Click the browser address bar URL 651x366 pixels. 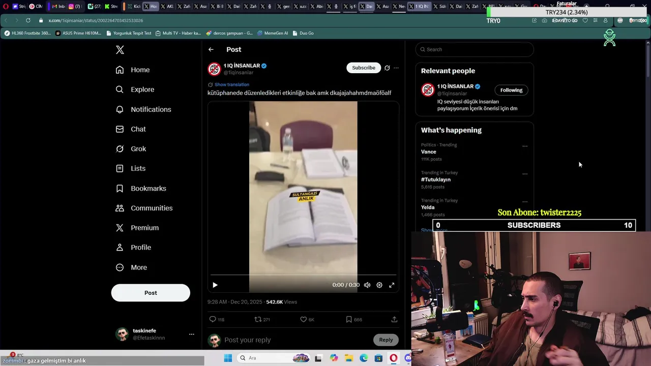point(96,20)
